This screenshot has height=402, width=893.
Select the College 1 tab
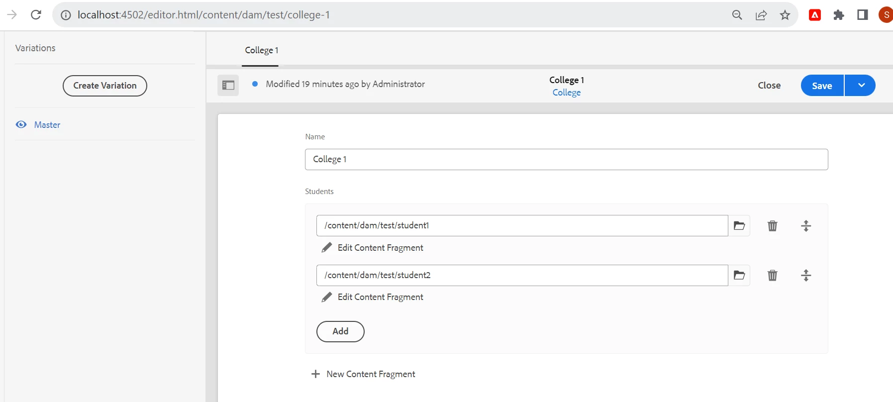[x=261, y=50]
